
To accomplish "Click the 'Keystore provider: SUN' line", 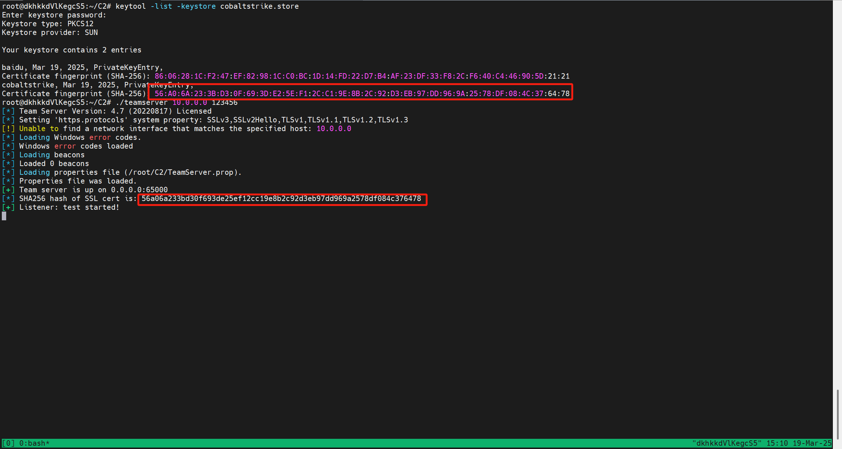I will click(50, 32).
